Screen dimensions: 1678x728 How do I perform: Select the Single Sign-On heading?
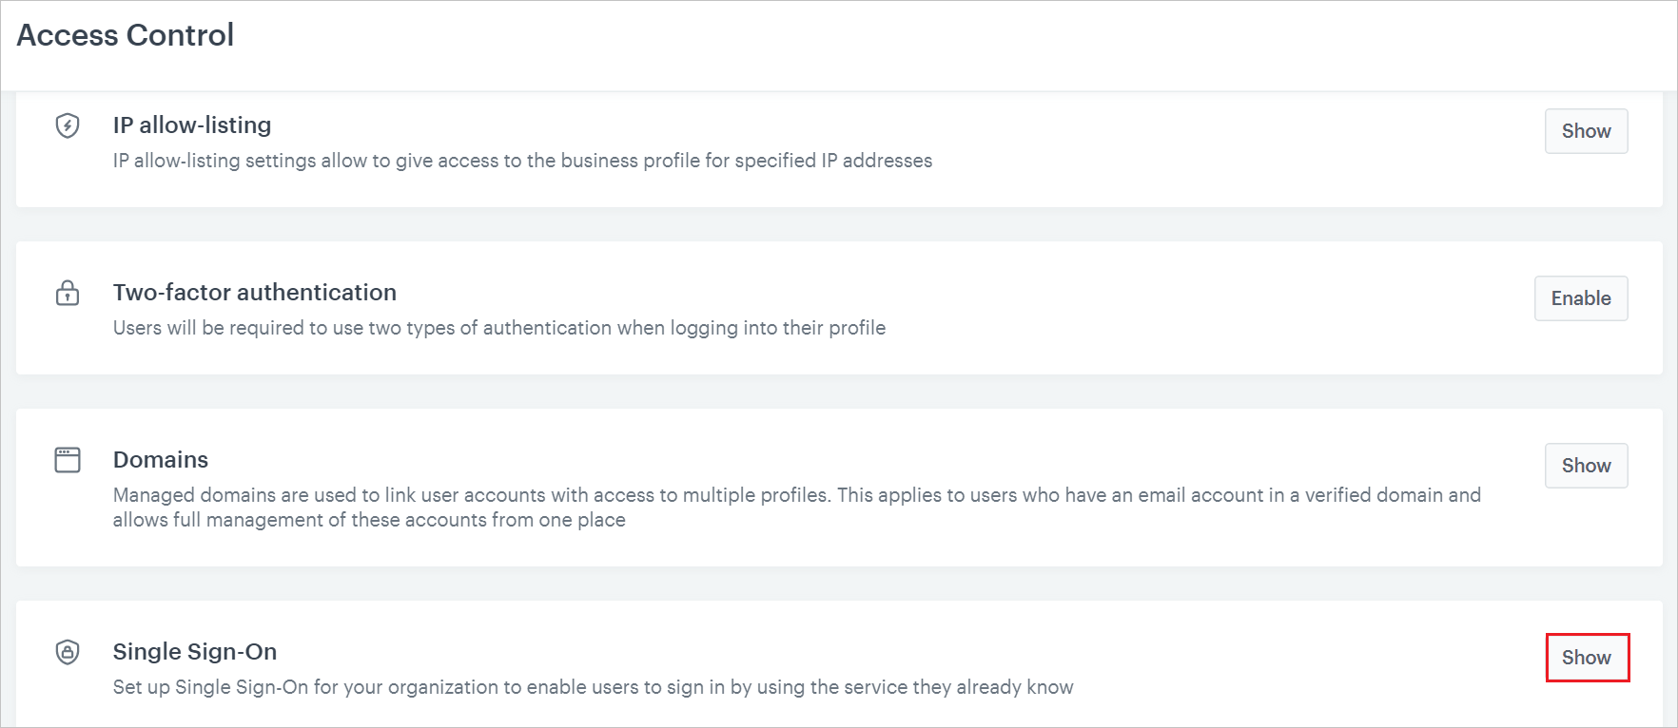tap(195, 652)
